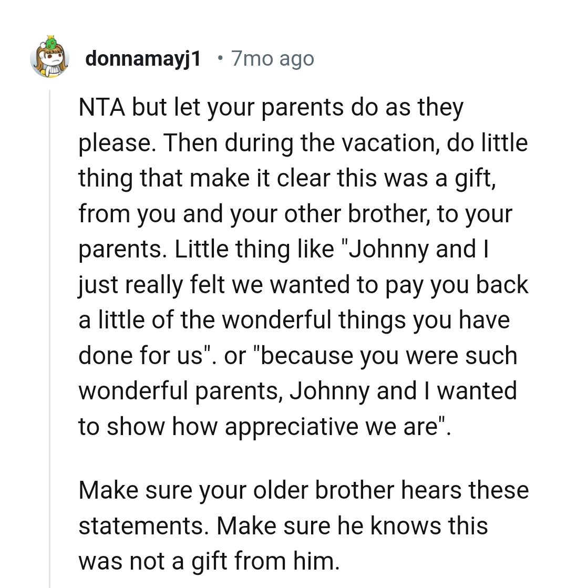This screenshot has height=588, width=567.
Task: Click the line "please. Then during the vacation"
Action: click(x=303, y=143)
